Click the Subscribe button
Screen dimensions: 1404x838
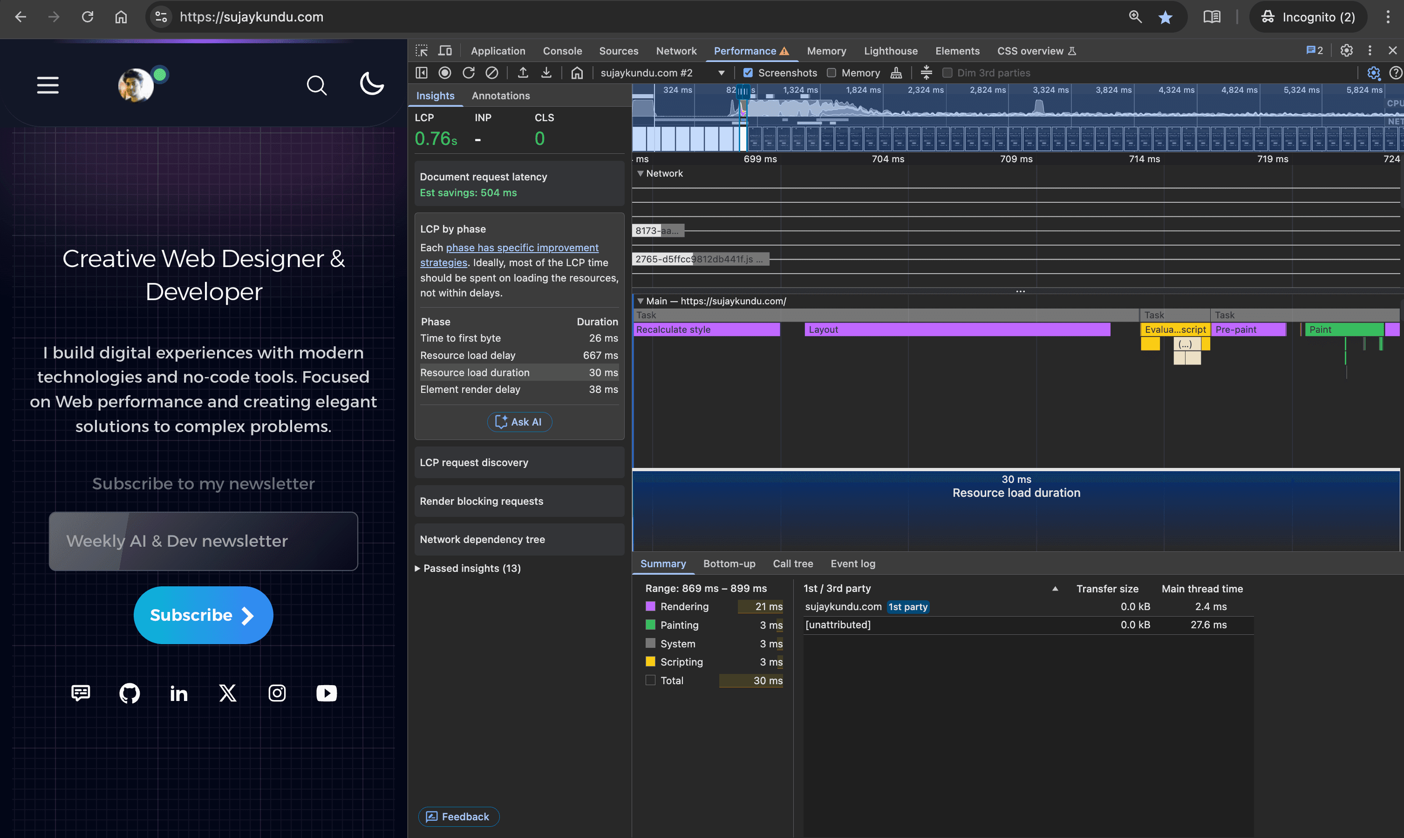coord(203,615)
